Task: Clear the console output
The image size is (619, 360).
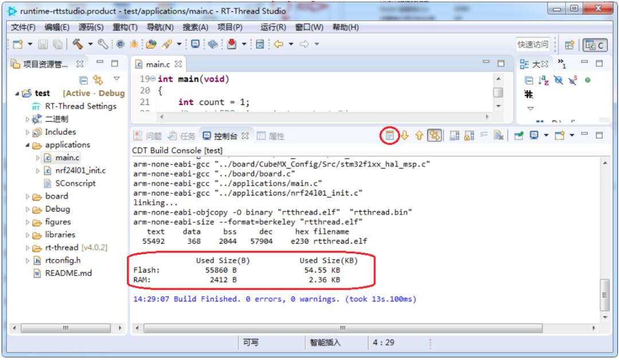Action: pos(499,135)
